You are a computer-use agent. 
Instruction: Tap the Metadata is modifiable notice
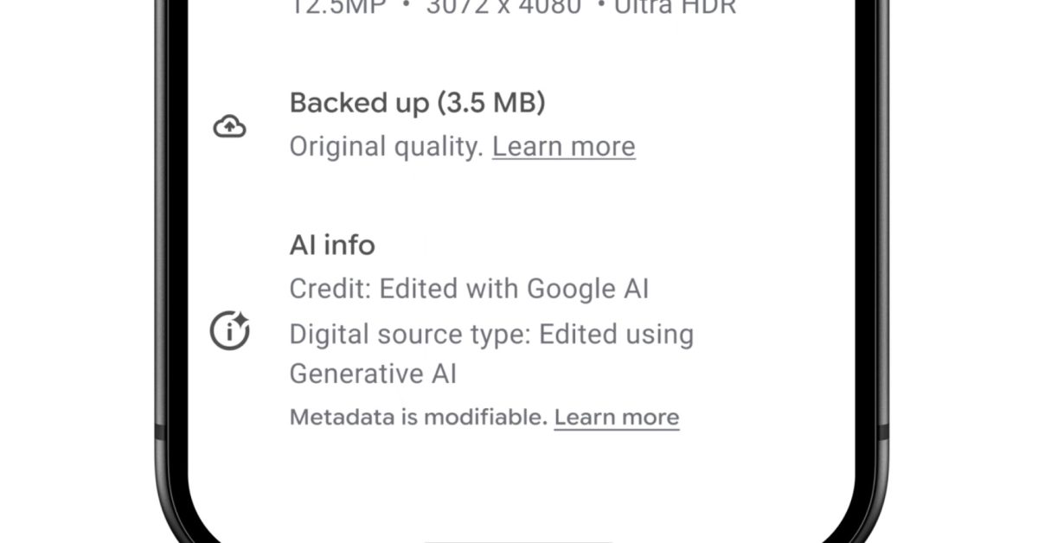click(x=419, y=418)
